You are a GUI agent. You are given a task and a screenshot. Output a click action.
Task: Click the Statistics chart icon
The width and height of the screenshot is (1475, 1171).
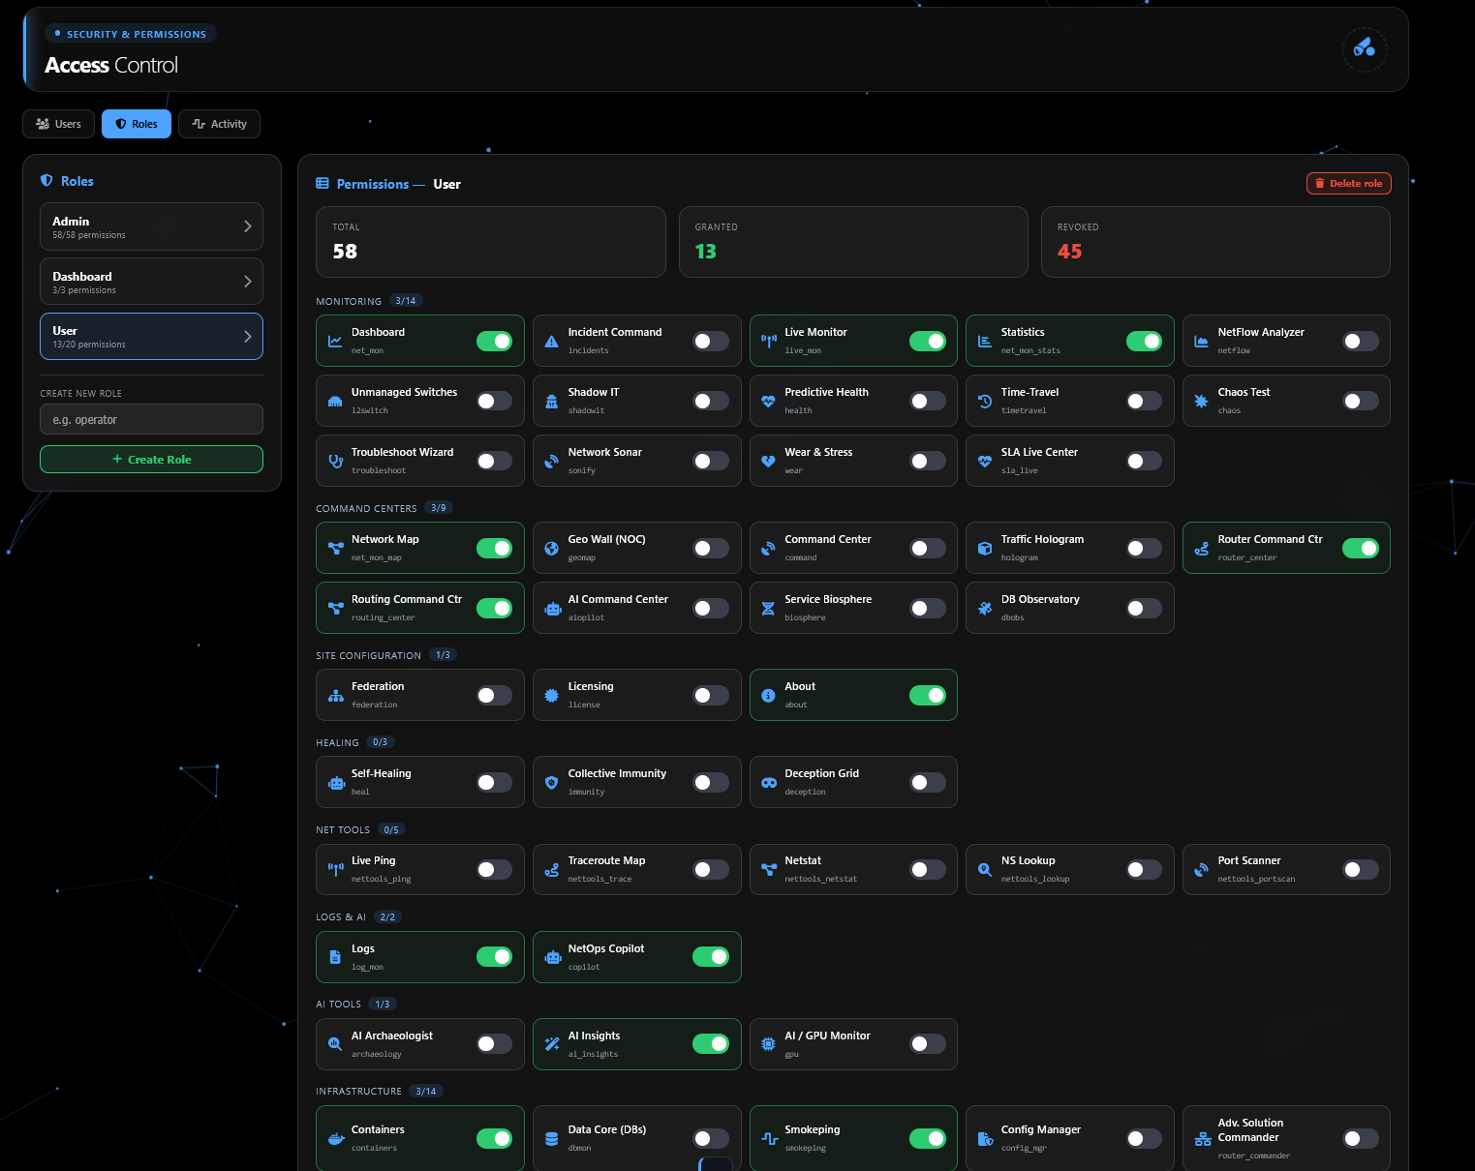click(x=984, y=342)
